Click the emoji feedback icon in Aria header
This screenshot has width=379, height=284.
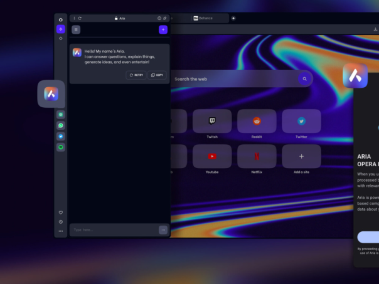click(x=159, y=18)
